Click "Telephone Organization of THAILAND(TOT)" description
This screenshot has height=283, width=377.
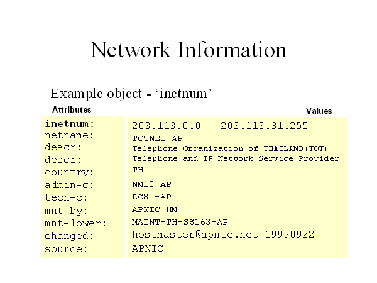tap(230, 148)
